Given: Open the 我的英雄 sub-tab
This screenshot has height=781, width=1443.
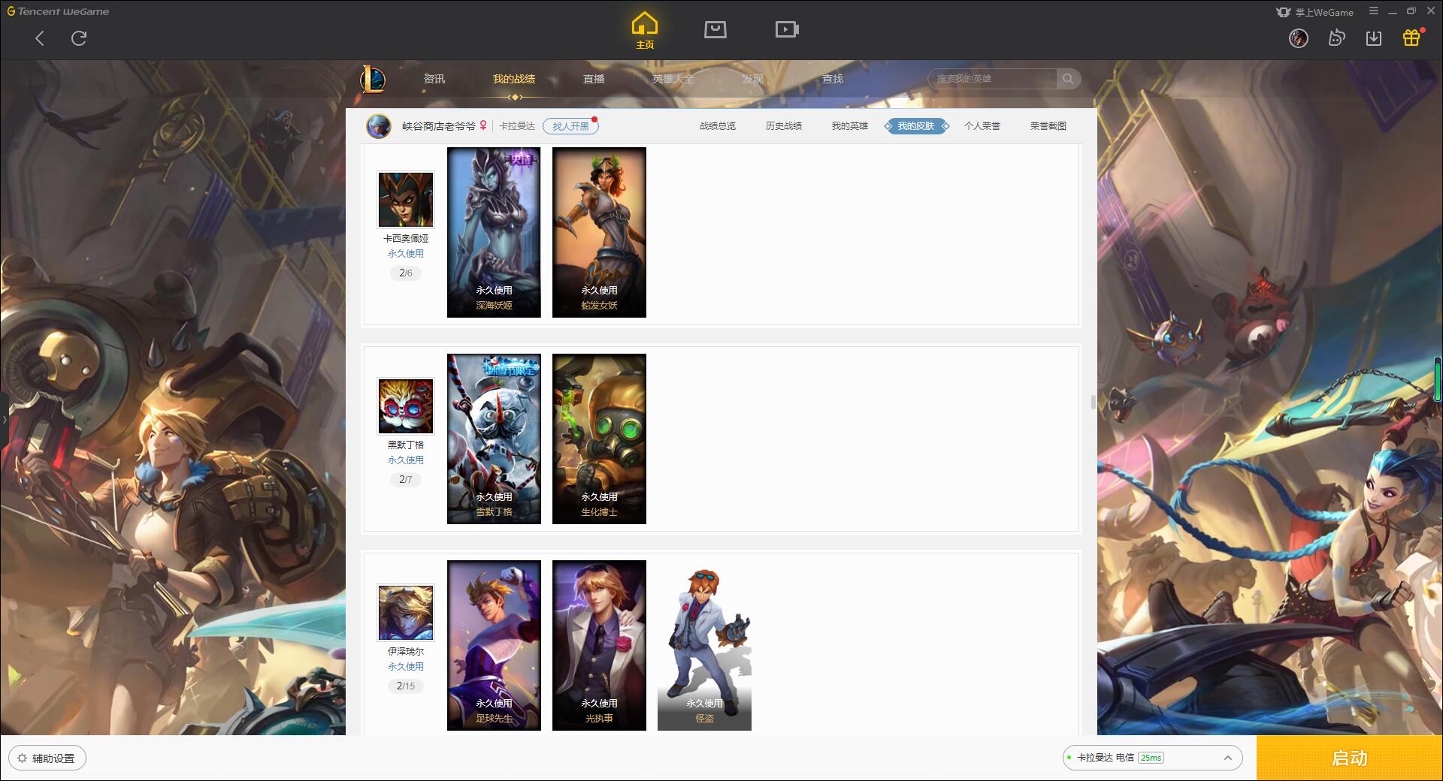Looking at the screenshot, I should click(x=850, y=126).
